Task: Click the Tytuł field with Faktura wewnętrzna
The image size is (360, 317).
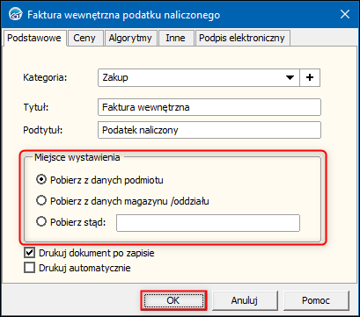Action: tap(209, 107)
